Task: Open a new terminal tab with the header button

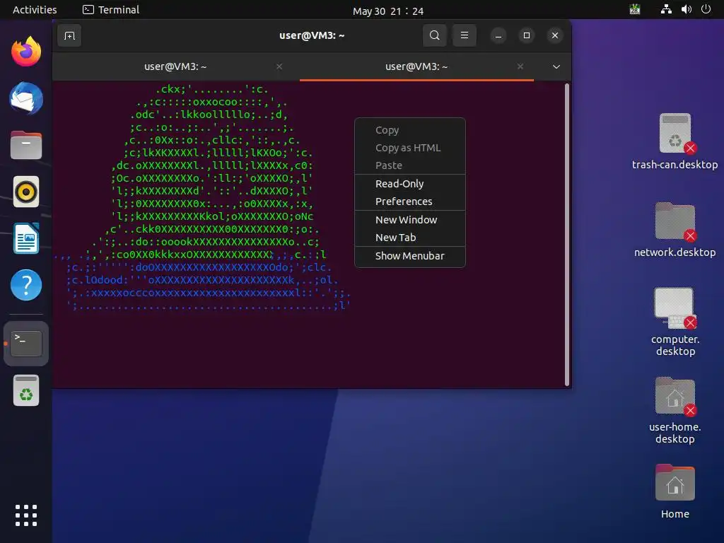Action: point(69,35)
